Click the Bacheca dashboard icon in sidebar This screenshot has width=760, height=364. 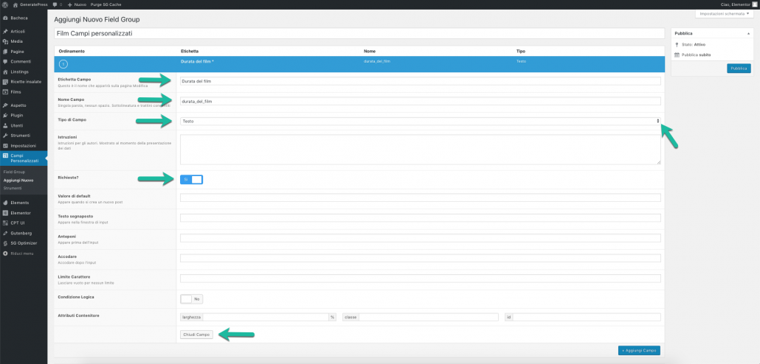5,17
